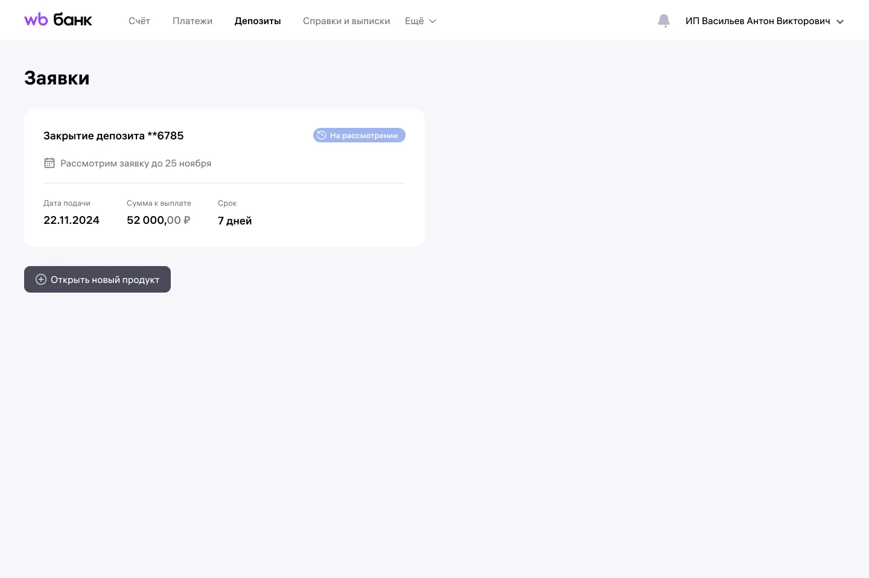869x578 pixels.
Task: Click the submission date 22.11.2024
Action: pos(71,220)
